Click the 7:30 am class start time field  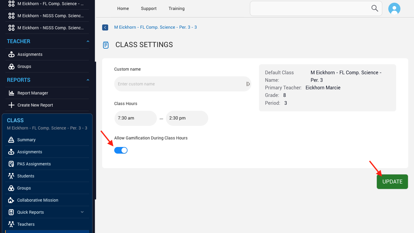(135, 118)
